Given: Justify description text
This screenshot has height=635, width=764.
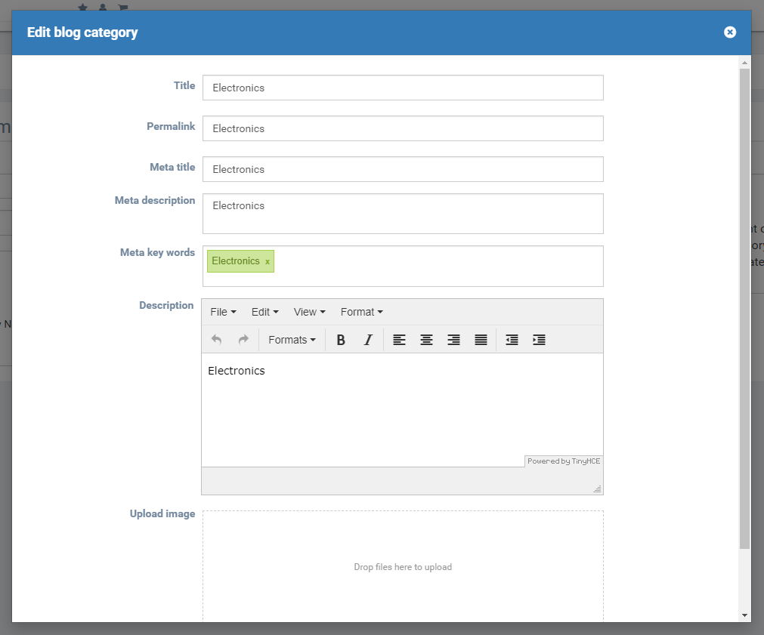Looking at the screenshot, I should coord(481,340).
